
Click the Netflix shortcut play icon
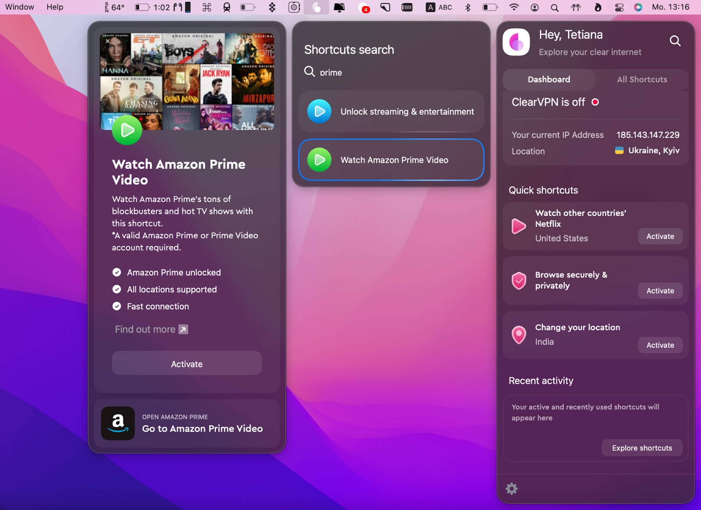tap(519, 226)
